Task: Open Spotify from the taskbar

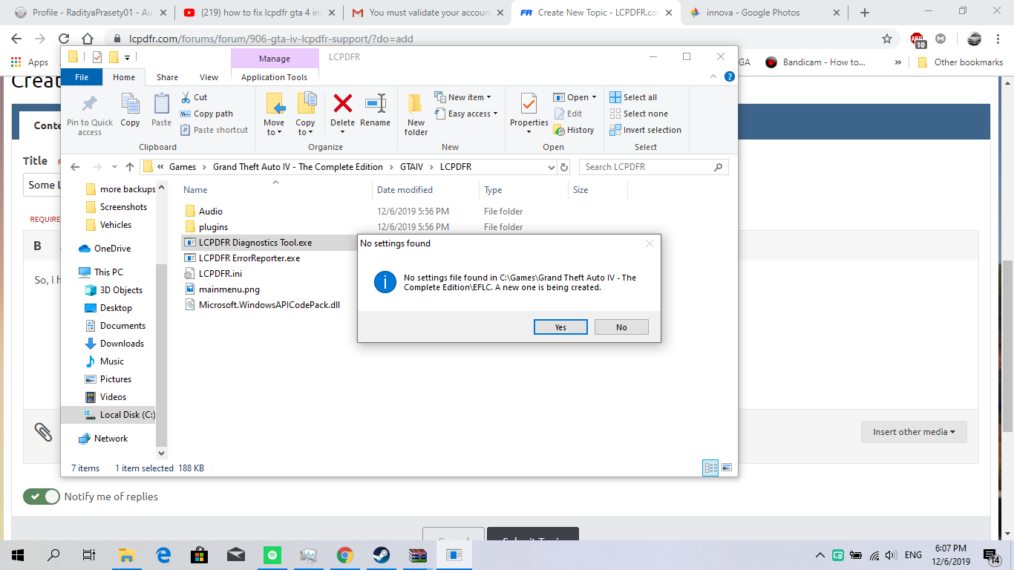Action: point(272,554)
